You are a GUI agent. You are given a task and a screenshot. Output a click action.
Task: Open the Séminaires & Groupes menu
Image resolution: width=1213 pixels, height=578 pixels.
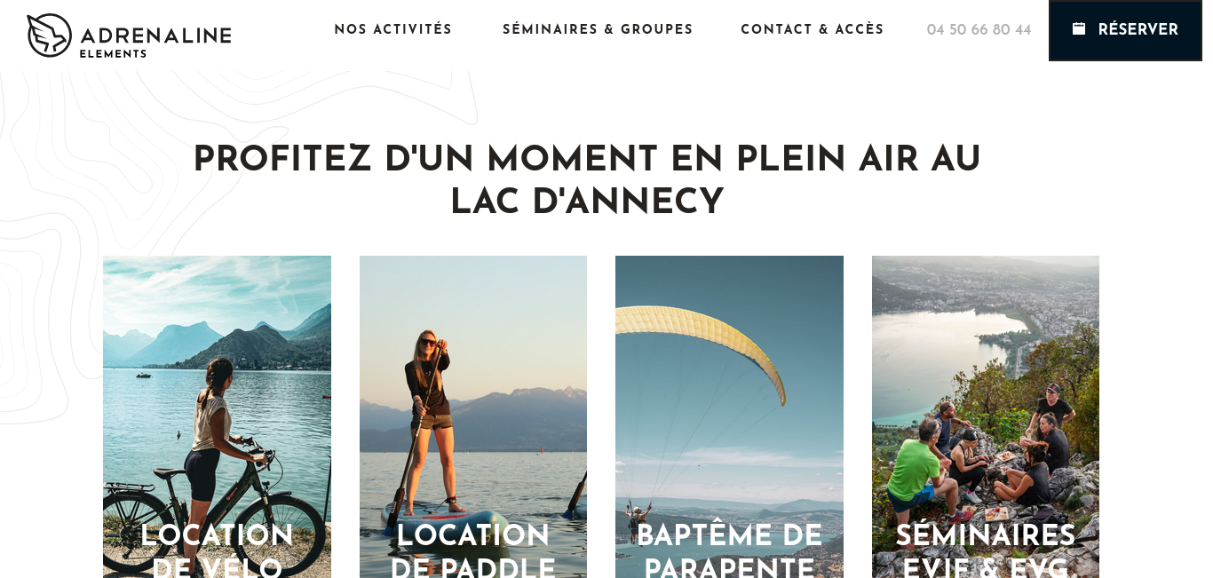tap(598, 29)
